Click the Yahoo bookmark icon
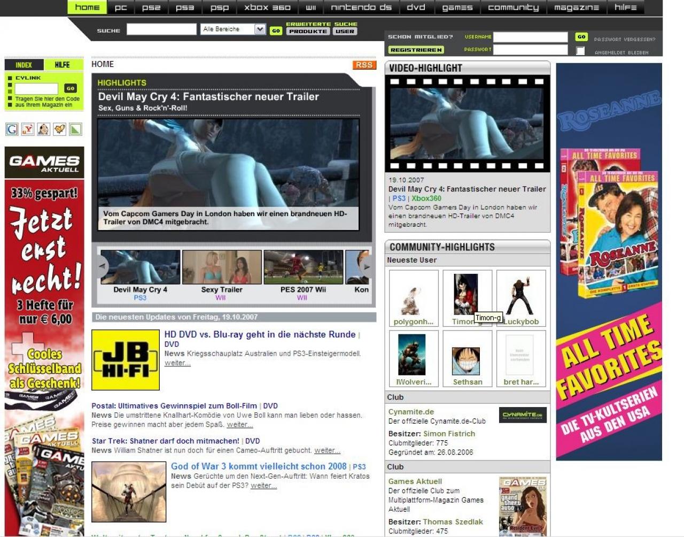Image resolution: width=684 pixels, height=537 pixels. pyautogui.click(x=28, y=129)
